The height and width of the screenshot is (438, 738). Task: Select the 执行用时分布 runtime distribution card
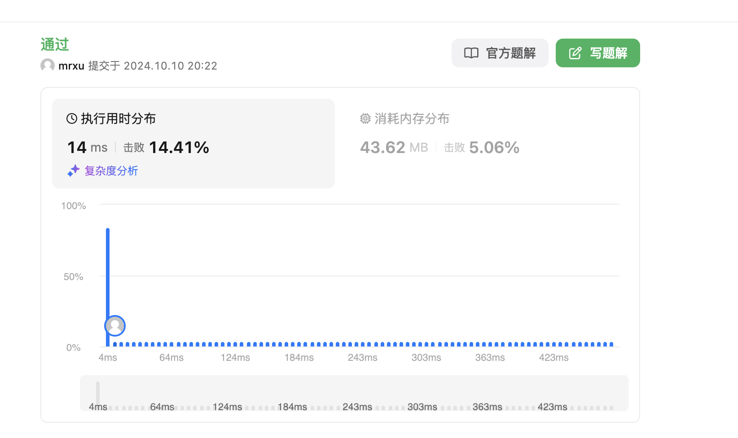click(193, 143)
